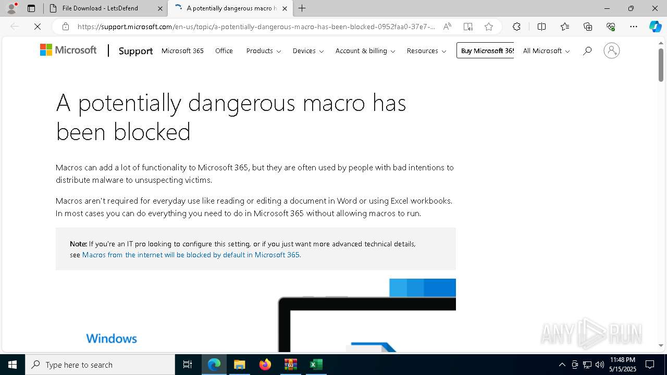The height and width of the screenshot is (375, 667).
Task: Click the address bar URL
Action: [256, 27]
